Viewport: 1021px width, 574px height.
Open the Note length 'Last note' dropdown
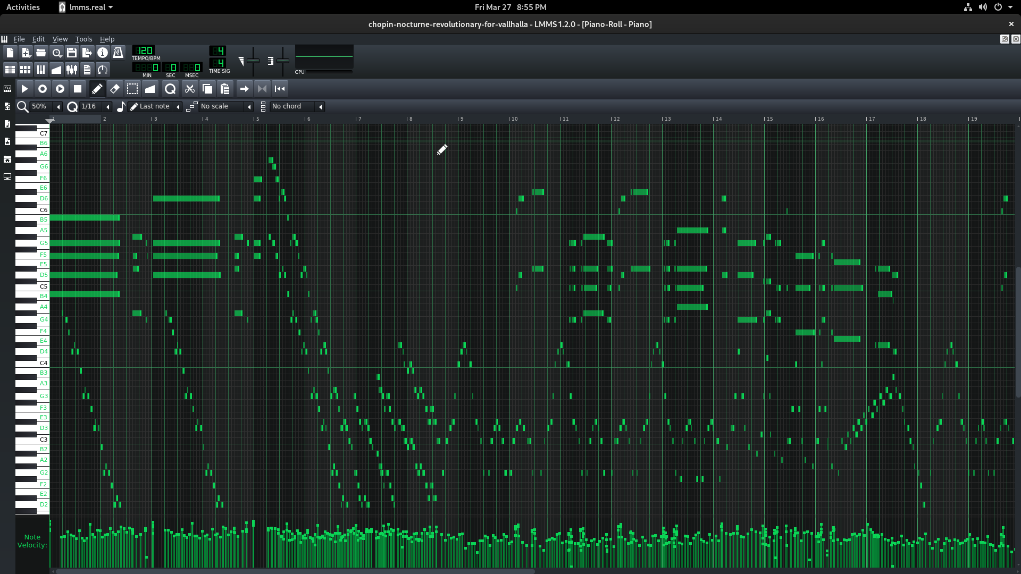(x=178, y=106)
